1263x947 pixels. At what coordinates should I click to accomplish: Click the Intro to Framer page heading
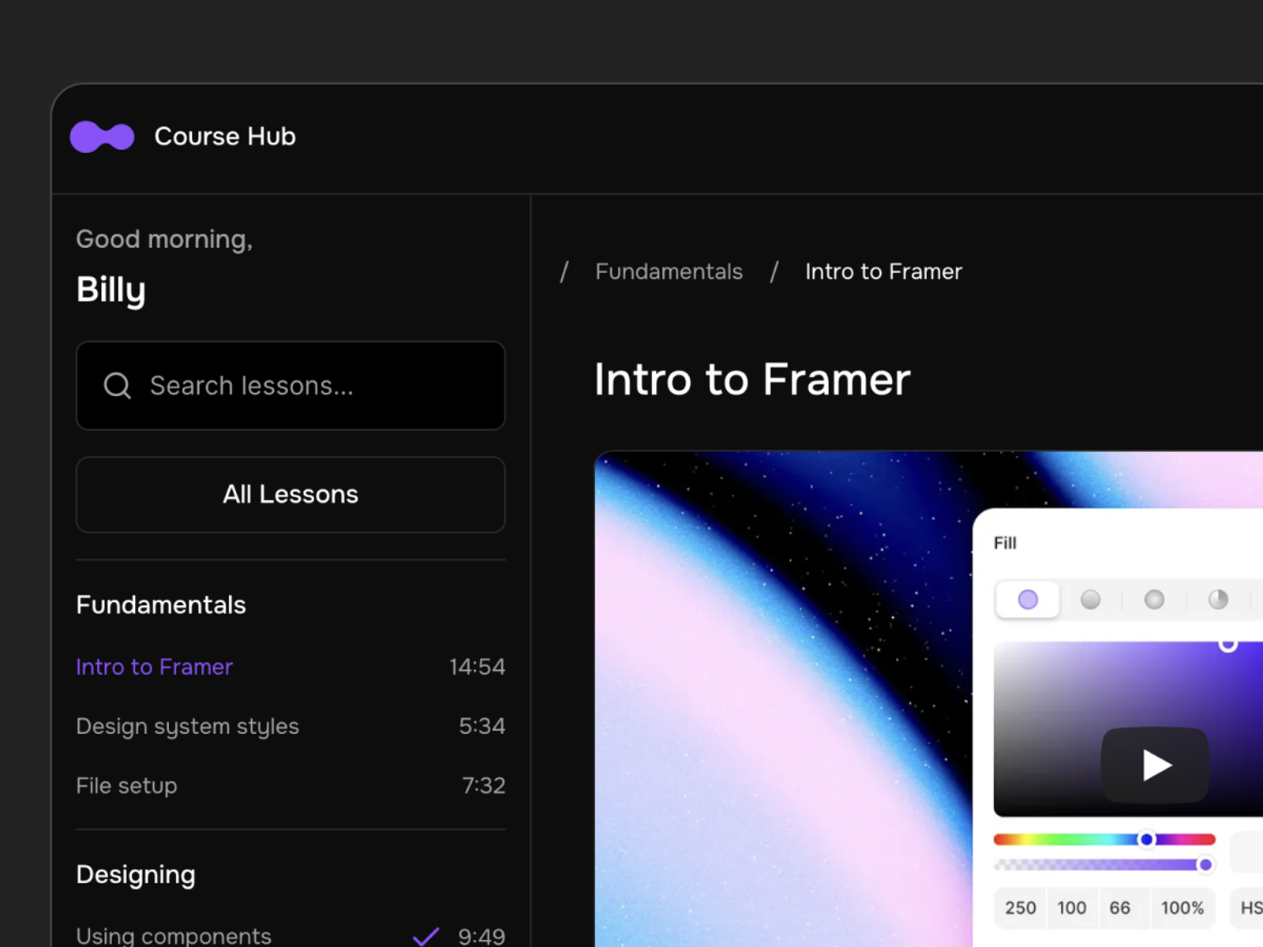coord(752,380)
